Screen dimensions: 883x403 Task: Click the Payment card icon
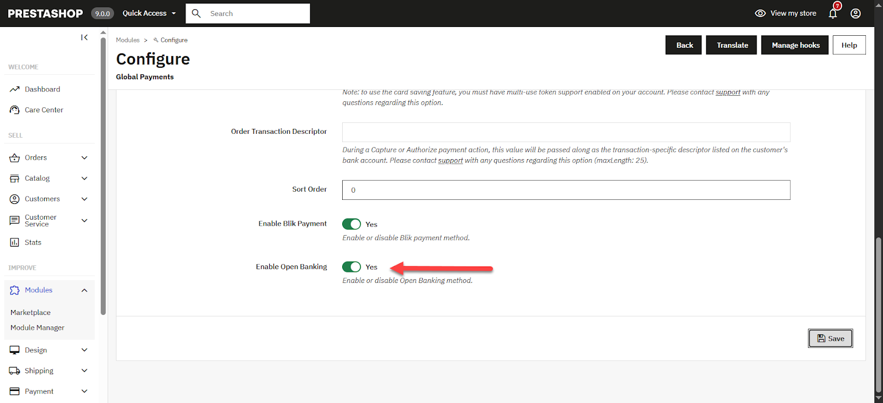pyautogui.click(x=15, y=391)
